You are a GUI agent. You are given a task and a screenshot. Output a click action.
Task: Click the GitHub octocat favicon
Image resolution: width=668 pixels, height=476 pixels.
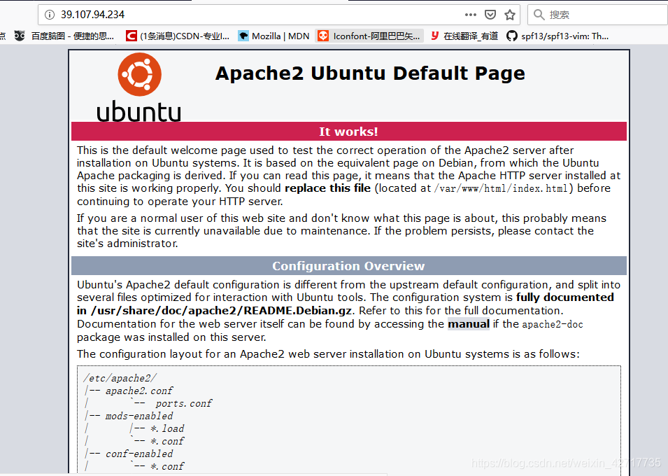tap(511, 36)
